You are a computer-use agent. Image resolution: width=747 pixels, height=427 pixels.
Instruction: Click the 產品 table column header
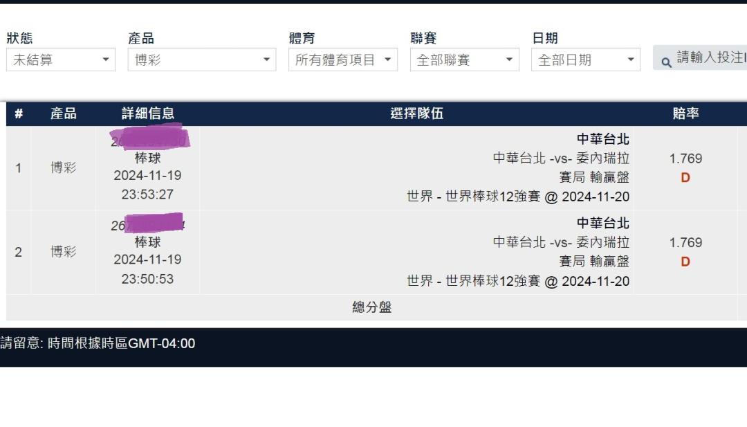(64, 113)
